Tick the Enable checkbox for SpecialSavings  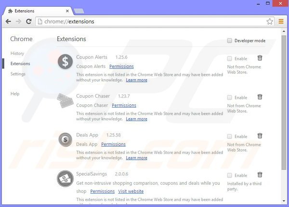[229, 175]
